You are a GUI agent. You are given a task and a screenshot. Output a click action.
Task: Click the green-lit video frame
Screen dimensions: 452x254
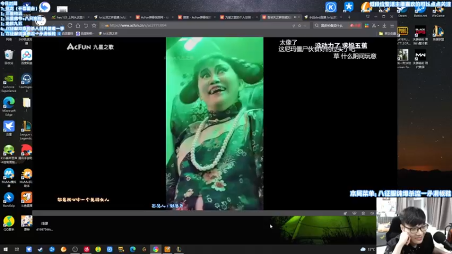[x=215, y=124]
